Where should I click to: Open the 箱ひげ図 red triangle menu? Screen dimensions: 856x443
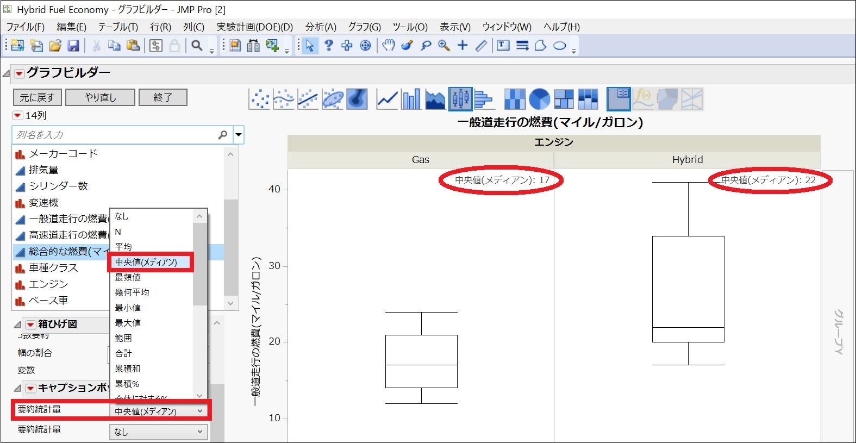click(31, 325)
